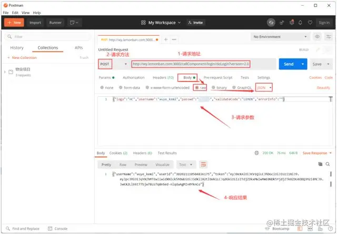Select the none body type
This screenshot has height=234, width=337.
click(x=107, y=88)
